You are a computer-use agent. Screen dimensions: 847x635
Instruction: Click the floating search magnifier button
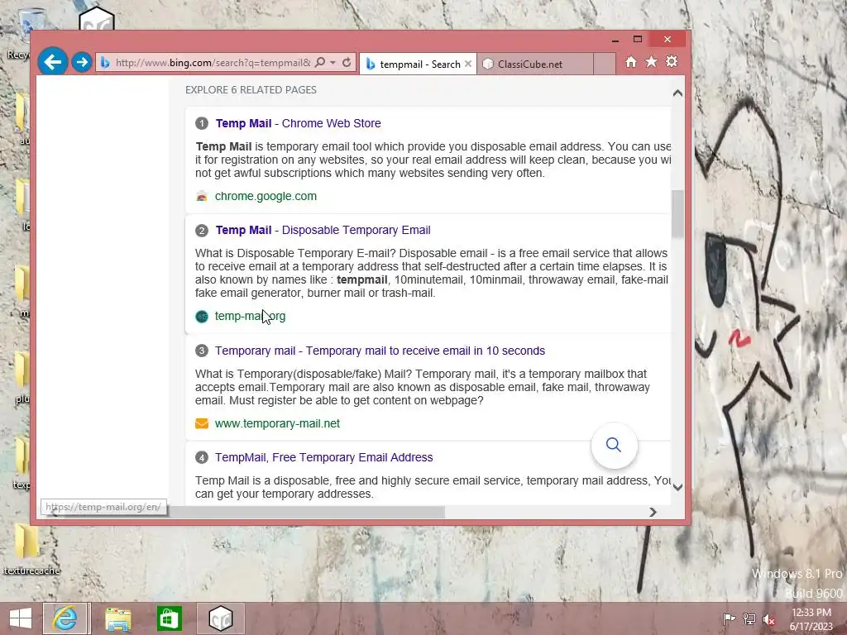coord(614,445)
